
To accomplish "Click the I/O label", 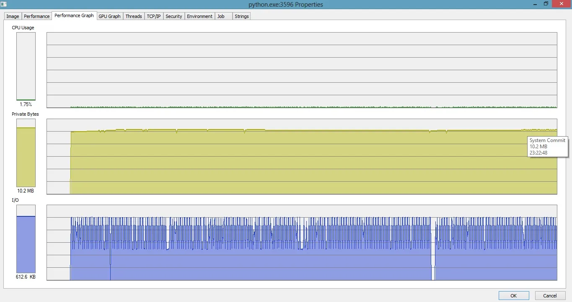I will tap(15, 200).
